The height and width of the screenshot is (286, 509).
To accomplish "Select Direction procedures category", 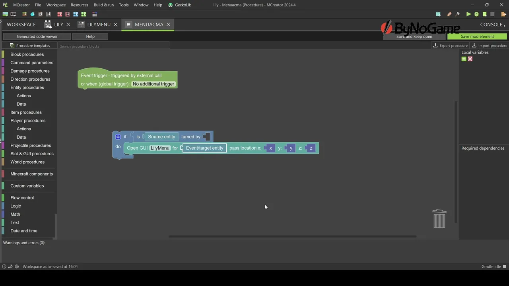I will pos(30,79).
